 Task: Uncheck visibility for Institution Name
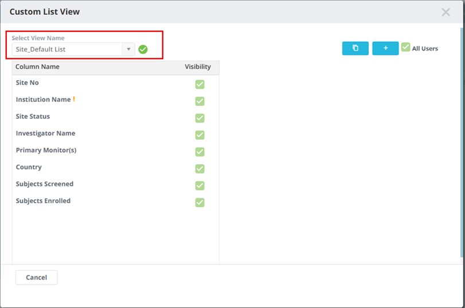[x=200, y=101]
